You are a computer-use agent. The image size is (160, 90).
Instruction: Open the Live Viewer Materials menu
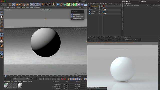pyautogui.click(x=105, y=37)
